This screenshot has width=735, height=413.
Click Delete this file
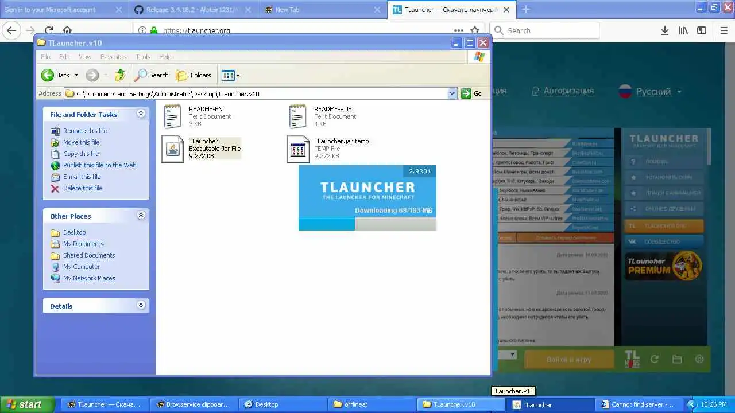pyautogui.click(x=83, y=188)
